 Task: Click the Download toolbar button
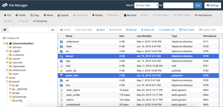80,15
